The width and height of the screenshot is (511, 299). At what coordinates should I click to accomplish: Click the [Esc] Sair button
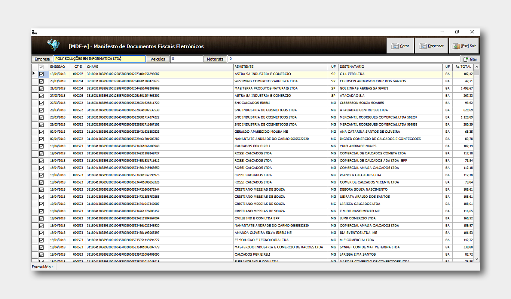(464, 46)
